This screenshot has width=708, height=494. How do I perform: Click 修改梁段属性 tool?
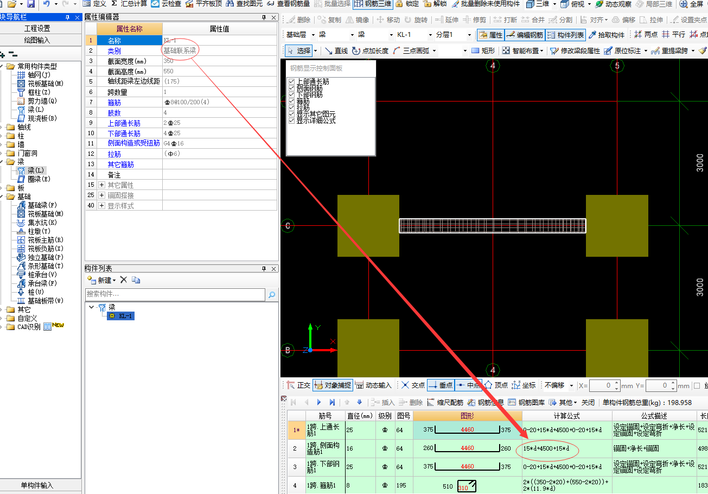coord(575,50)
